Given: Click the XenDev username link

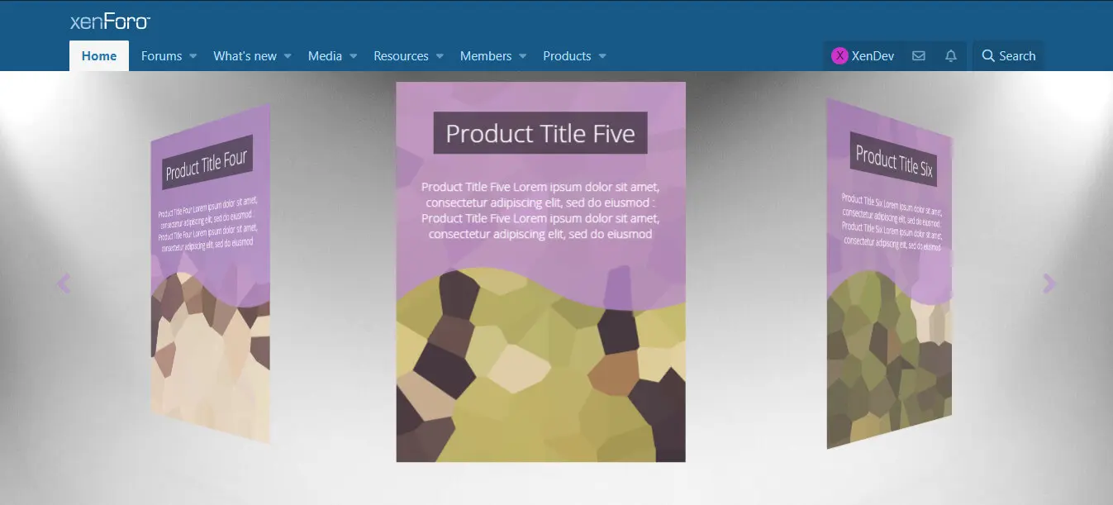Looking at the screenshot, I should point(873,56).
